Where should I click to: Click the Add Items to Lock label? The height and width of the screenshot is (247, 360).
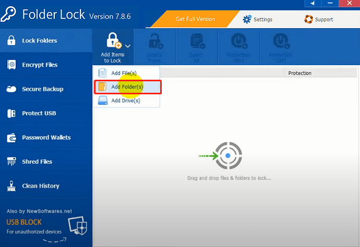113,57
